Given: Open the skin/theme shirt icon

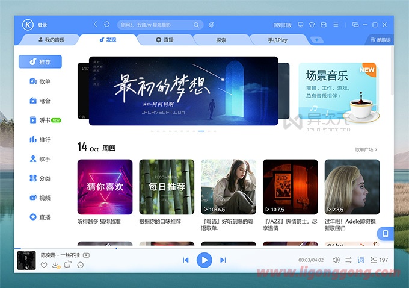Looking at the screenshot, I should coord(312,25).
